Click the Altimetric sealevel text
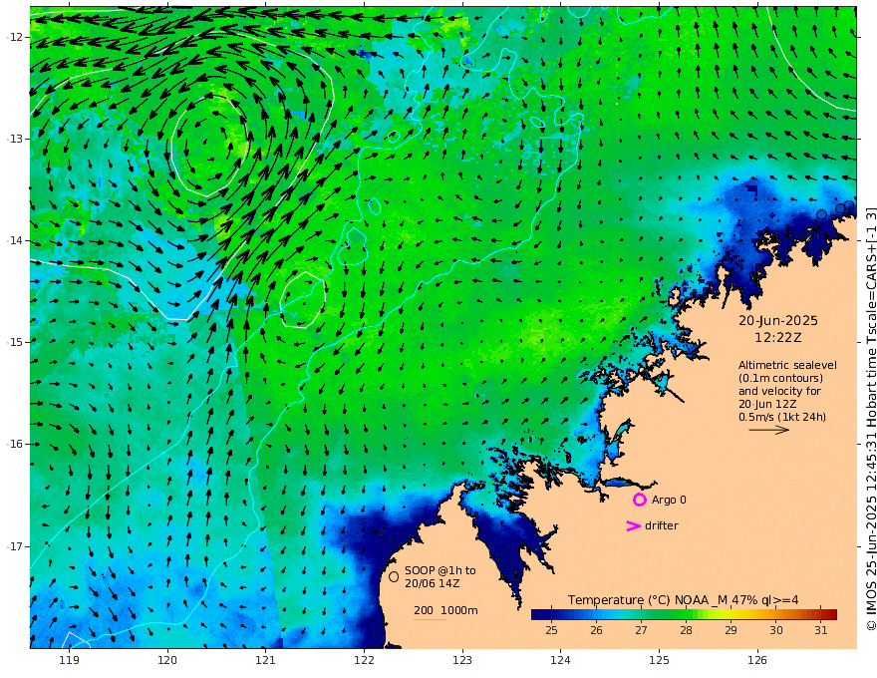 click(x=787, y=365)
